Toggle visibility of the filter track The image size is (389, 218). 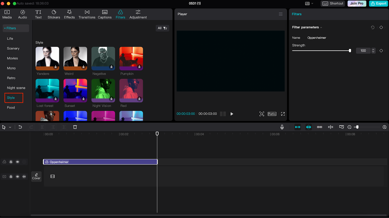click(x=17, y=162)
